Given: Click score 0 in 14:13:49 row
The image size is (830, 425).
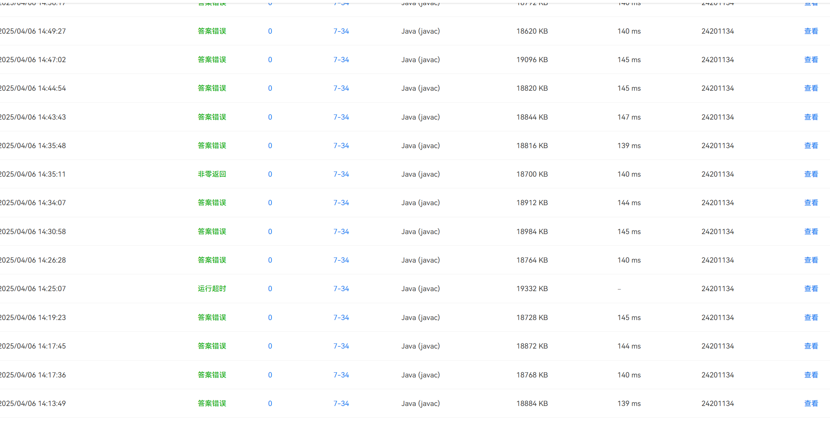Looking at the screenshot, I should [270, 403].
